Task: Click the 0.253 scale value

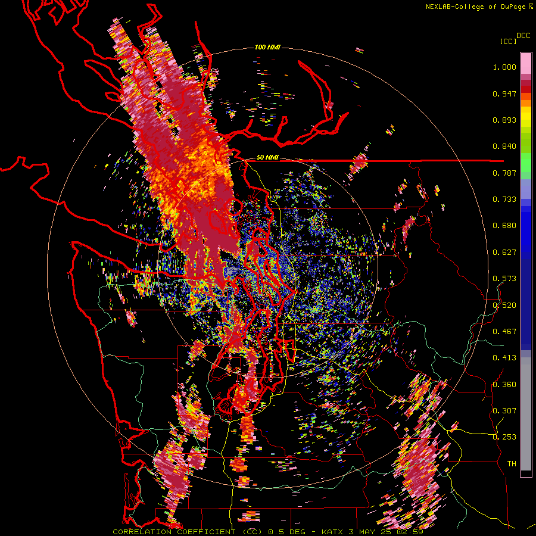Action: [x=504, y=437]
